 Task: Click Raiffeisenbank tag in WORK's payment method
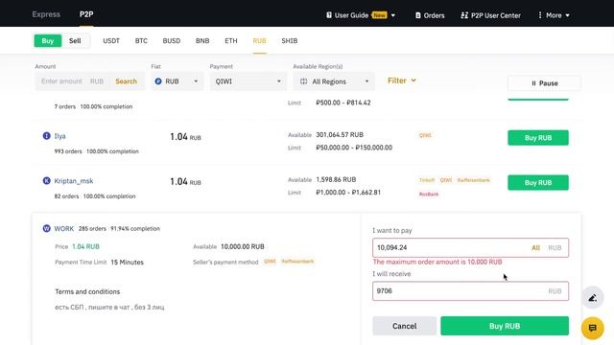coord(297,262)
